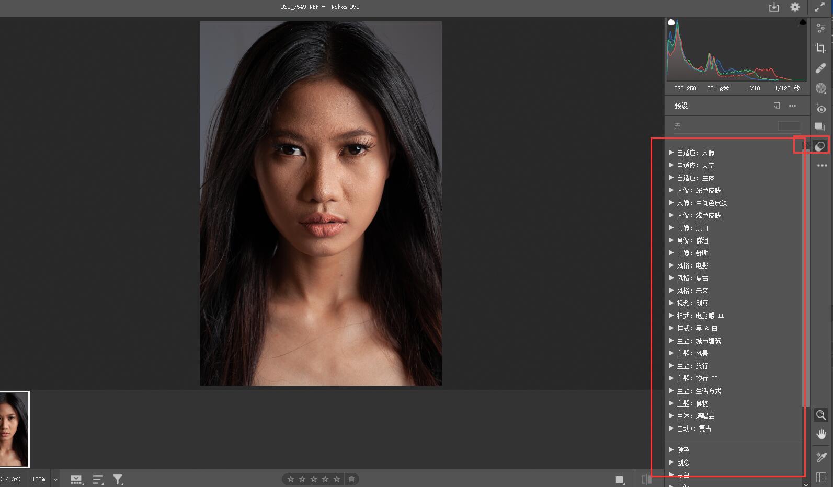This screenshot has height=487, width=833.
Task: Select the Hand pan tool
Action: pyautogui.click(x=821, y=434)
